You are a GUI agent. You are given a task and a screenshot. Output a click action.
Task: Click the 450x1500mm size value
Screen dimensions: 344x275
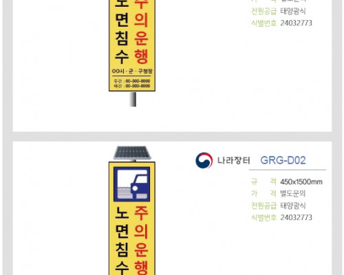301,182
